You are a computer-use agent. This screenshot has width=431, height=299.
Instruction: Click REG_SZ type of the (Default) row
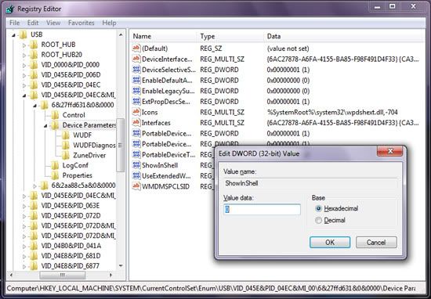click(211, 49)
